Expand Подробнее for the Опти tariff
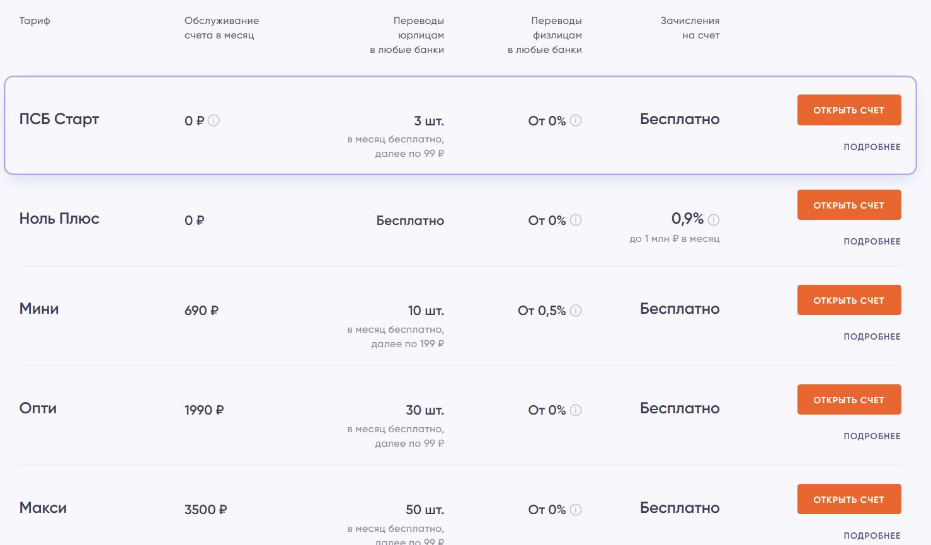Image resolution: width=931 pixels, height=545 pixels. (x=872, y=436)
